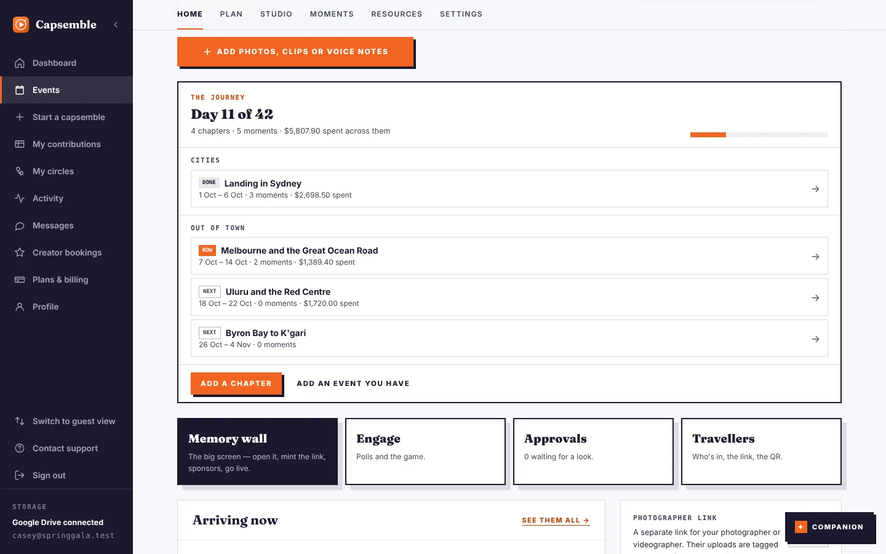The width and height of the screenshot is (886, 554).
Task: Click the Add a chapter button
Action: (236, 383)
